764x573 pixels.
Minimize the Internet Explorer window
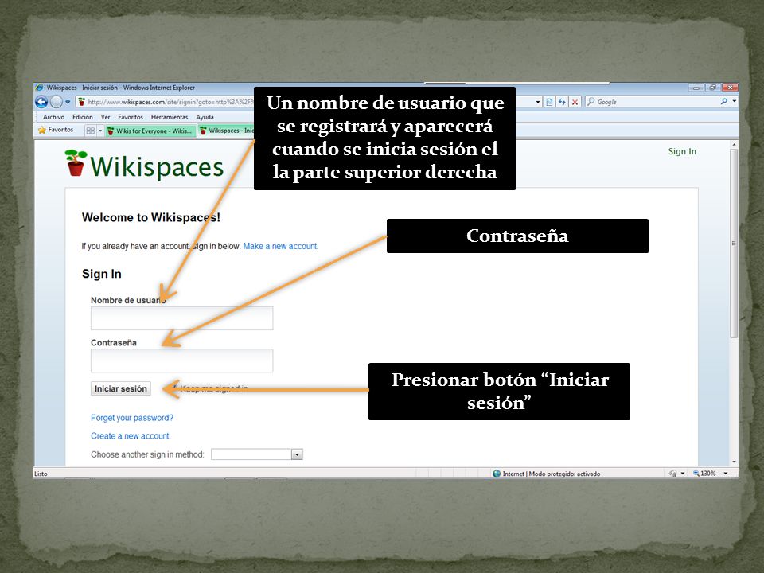696,88
